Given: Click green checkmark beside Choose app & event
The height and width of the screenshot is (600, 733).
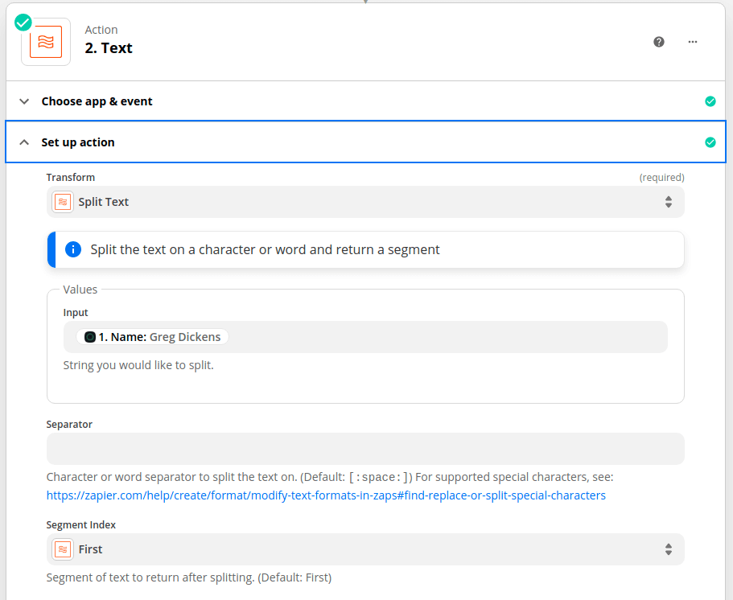Looking at the screenshot, I should 710,101.
